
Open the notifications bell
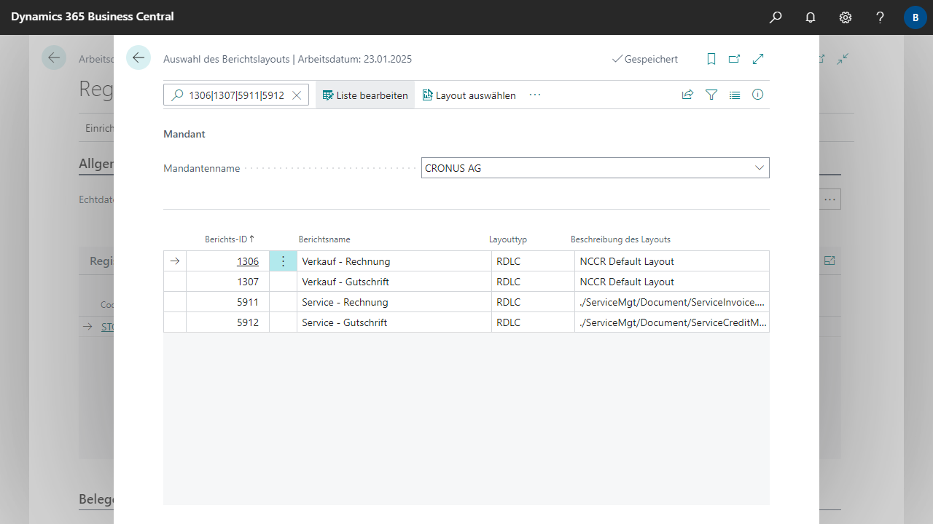811,17
